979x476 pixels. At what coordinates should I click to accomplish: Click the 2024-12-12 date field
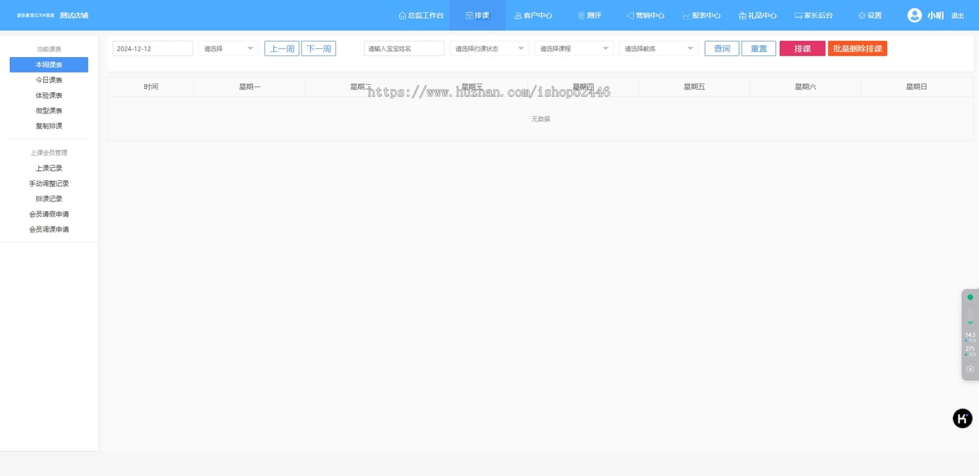[153, 49]
